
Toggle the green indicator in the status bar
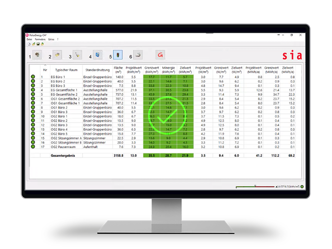click(x=302, y=187)
